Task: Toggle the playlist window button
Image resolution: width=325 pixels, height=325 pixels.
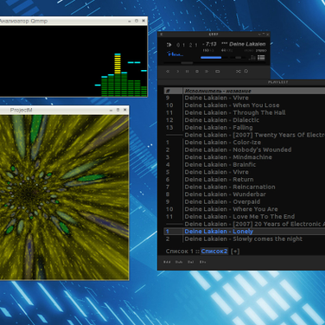Action: click(x=261, y=58)
